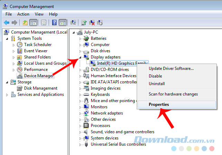The image size is (222, 155).
Task: Open the Action menu
Action: pyautogui.click(x=23, y=14)
